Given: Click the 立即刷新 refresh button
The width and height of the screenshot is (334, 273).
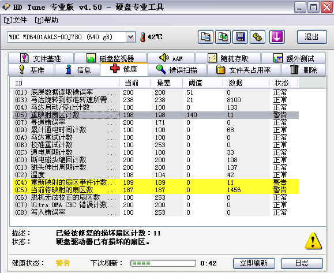Looking at the screenshot, I should [x=254, y=263].
